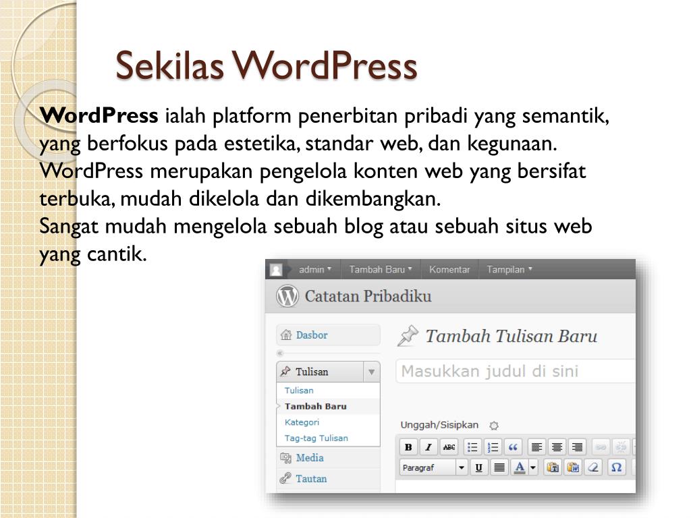Click the WordPress logo
The image size is (691, 518).
tap(287, 296)
